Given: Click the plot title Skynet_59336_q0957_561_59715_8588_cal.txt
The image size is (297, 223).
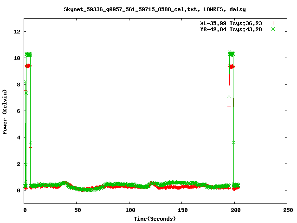Looking at the screenshot, I should pos(155,9).
